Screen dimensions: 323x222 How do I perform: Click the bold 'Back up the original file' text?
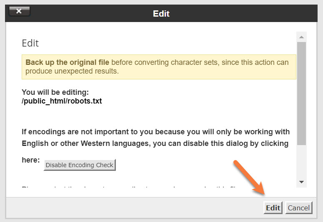coord(68,62)
